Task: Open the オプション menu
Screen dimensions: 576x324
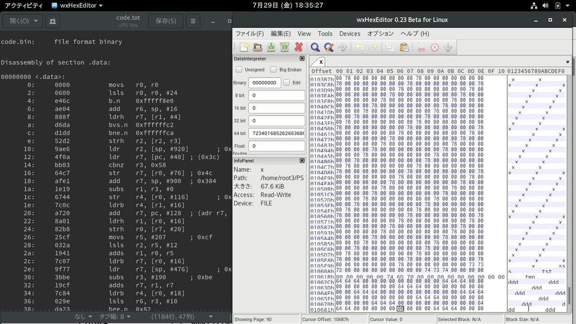Action: 381,34
